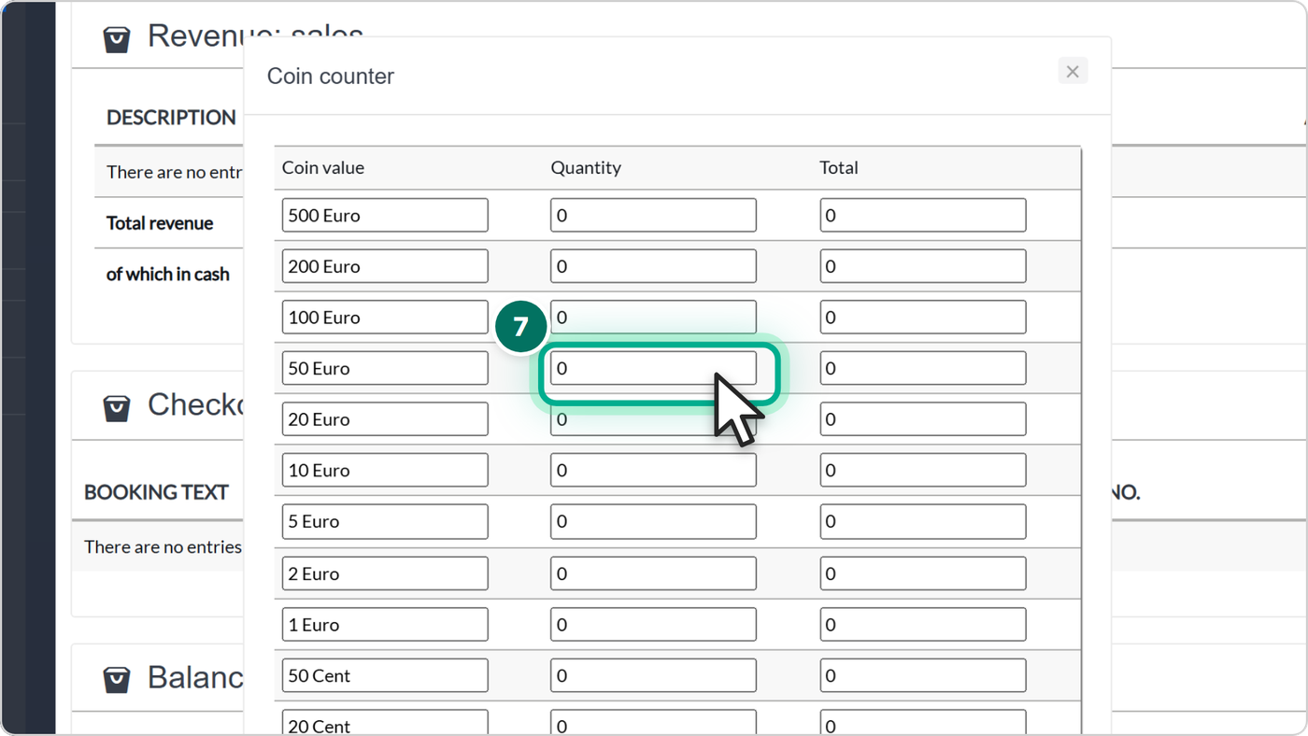Click the basket icon beside Revenue: sales
The image size is (1308, 736).
coord(117,39)
